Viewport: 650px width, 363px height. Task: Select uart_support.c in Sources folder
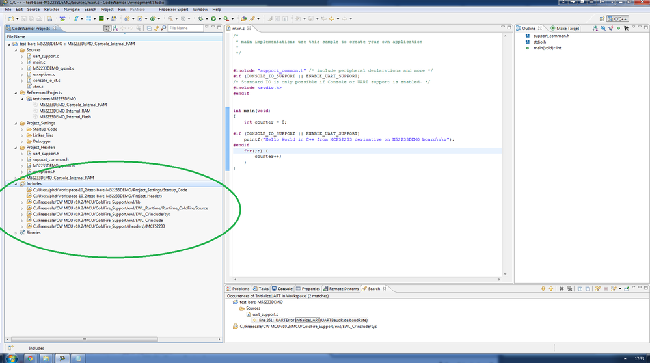click(46, 57)
